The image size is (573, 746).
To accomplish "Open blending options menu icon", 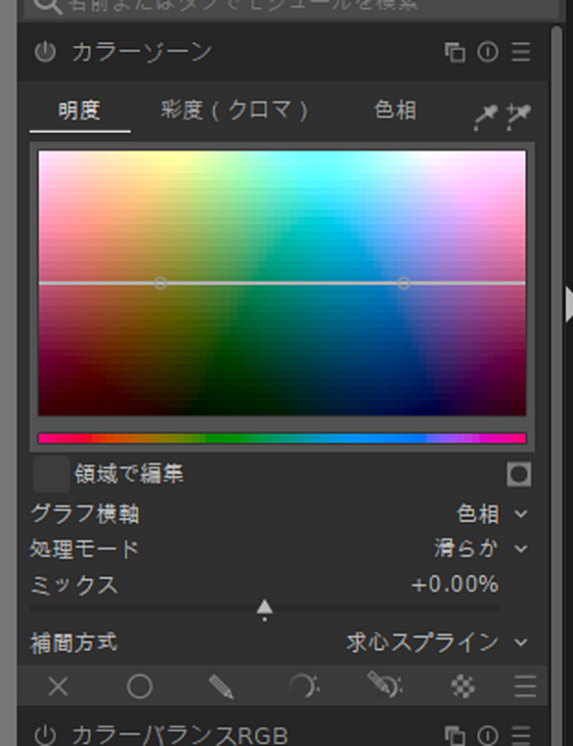I will (526, 687).
